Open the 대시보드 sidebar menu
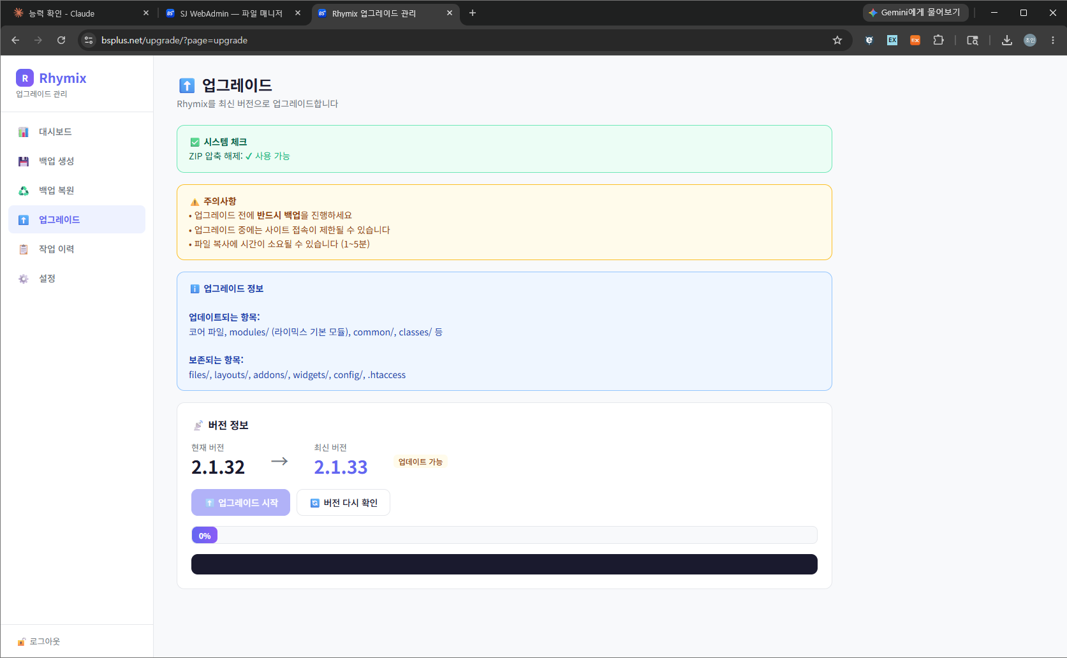The height and width of the screenshot is (658, 1067). coord(77,132)
